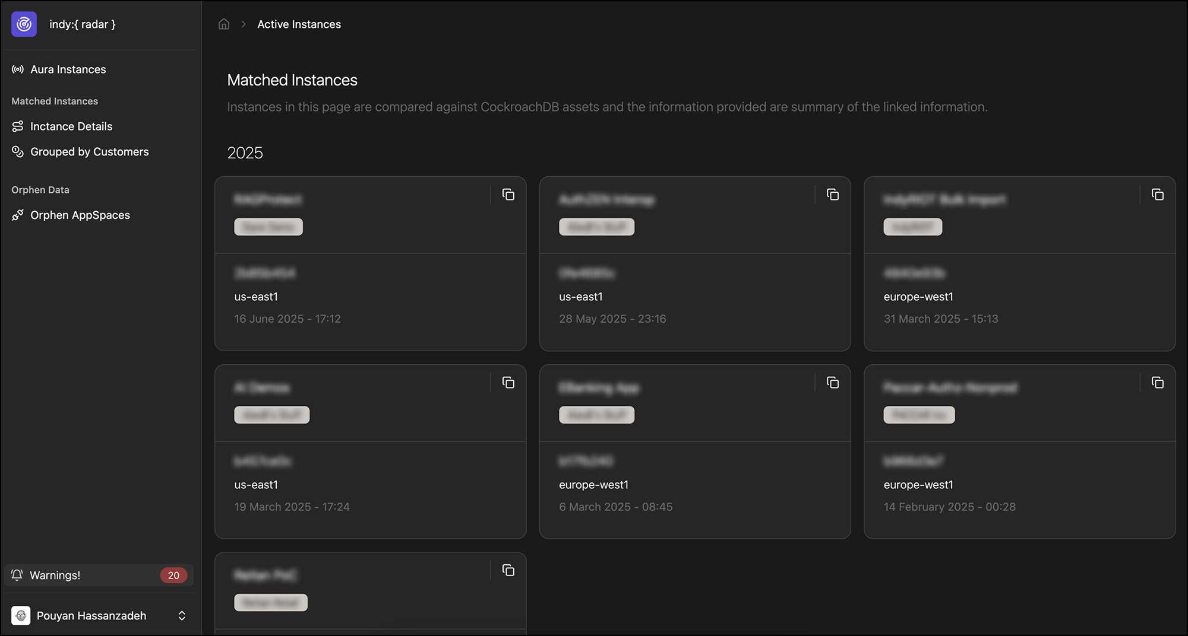Copy the us-east1 instance dated 19 March 2025
1188x636 pixels.
[508, 383]
